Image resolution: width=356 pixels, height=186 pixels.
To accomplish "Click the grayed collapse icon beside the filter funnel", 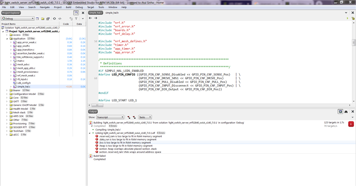I will point(71,19).
